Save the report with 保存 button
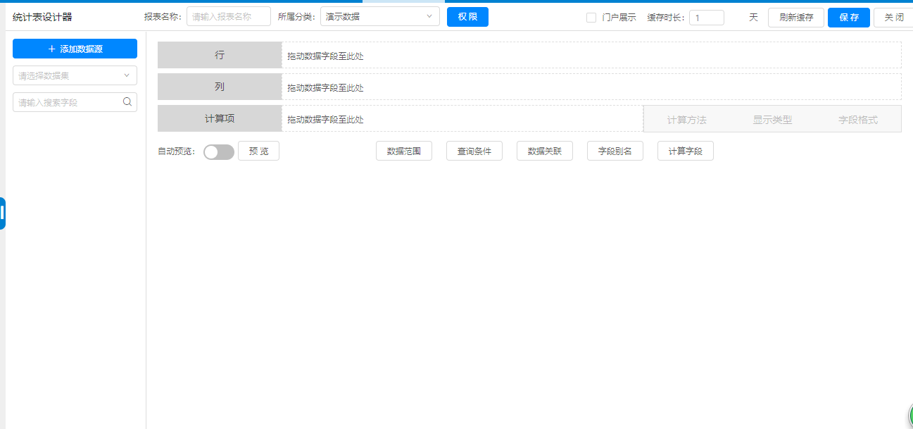The height and width of the screenshot is (429, 913). (x=848, y=18)
